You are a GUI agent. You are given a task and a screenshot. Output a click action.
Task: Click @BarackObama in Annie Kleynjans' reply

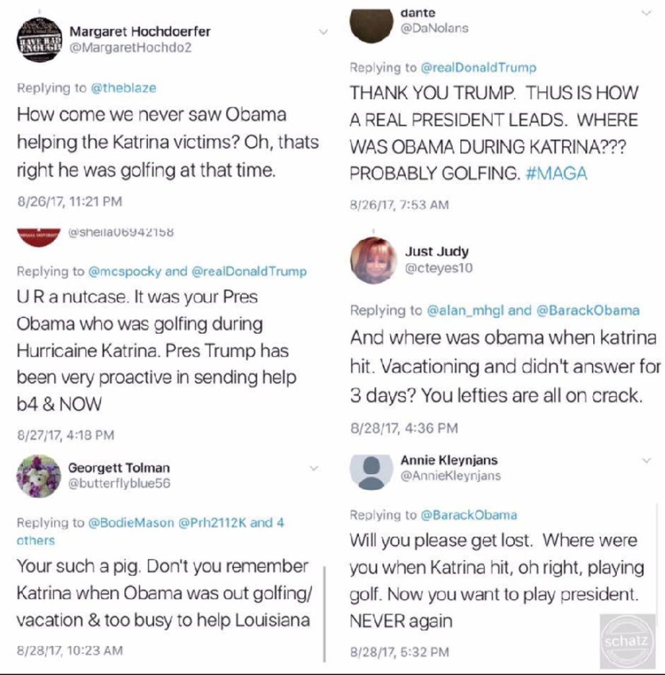click(x=469, y=515)
